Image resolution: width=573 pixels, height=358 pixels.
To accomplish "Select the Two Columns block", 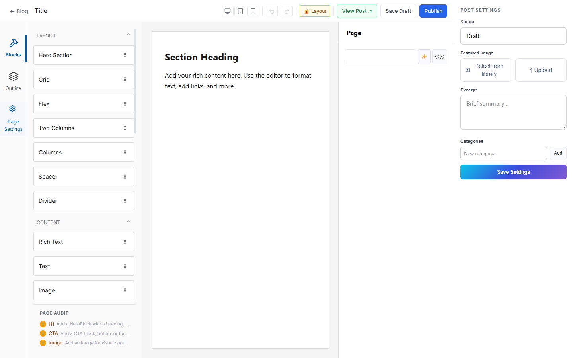I will pos(84,128).
